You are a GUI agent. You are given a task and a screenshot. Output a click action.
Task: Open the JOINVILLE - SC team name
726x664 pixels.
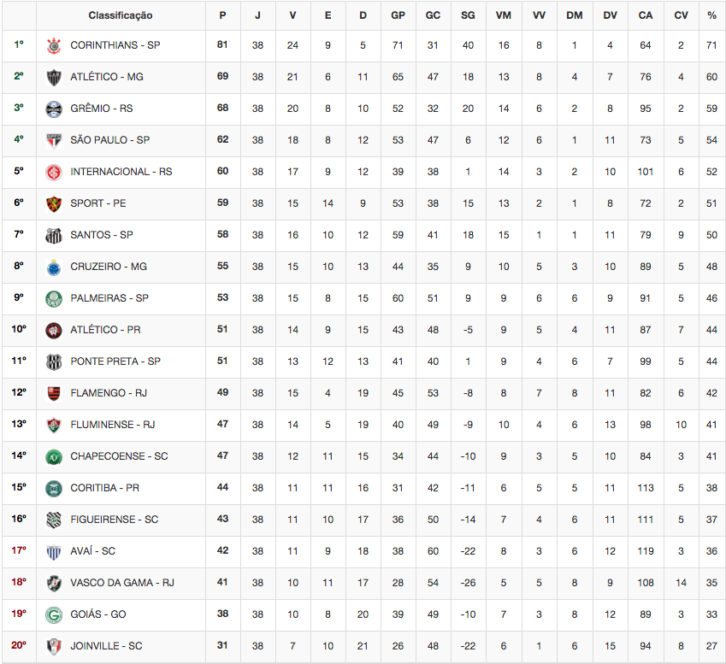click(x=106, y=646)
